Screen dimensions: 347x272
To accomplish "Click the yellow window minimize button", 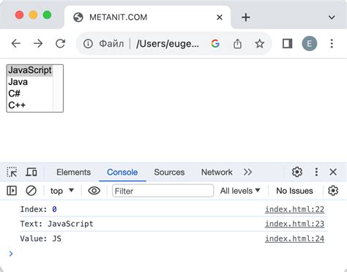I will tap(33, 15).
